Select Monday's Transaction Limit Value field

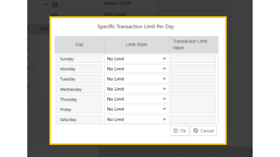click(193, 69)
